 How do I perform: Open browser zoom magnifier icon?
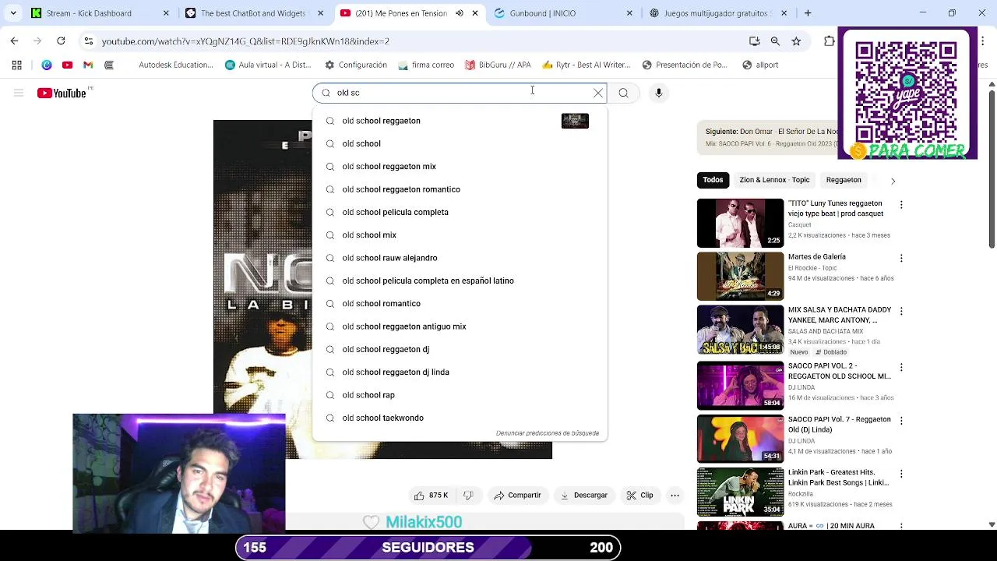click(775, 41)
